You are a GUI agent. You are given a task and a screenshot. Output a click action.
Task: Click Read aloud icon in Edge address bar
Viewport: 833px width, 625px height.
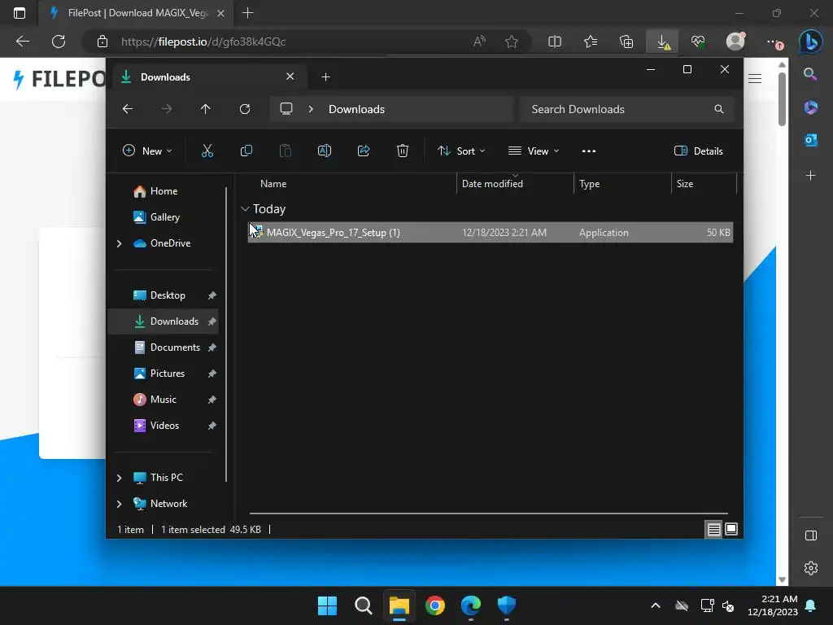click(x=479, y=42)
